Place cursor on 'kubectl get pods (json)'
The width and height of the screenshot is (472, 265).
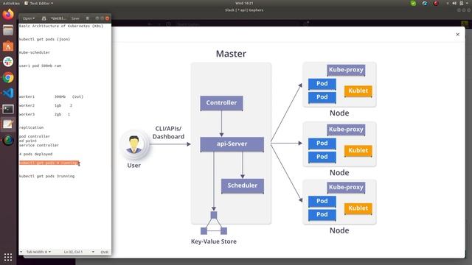click(x=44, y=39)
